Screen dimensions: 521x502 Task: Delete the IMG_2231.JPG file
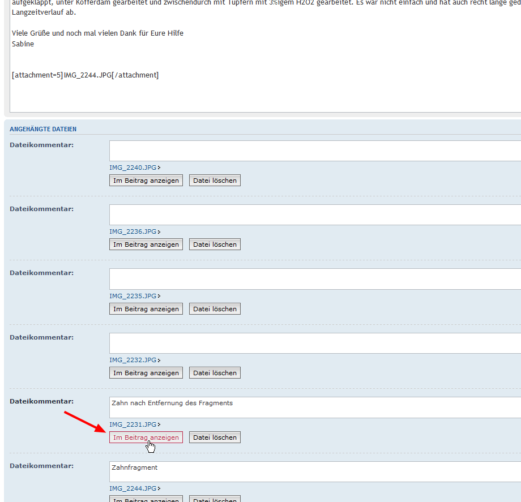[x=215, y=437]
